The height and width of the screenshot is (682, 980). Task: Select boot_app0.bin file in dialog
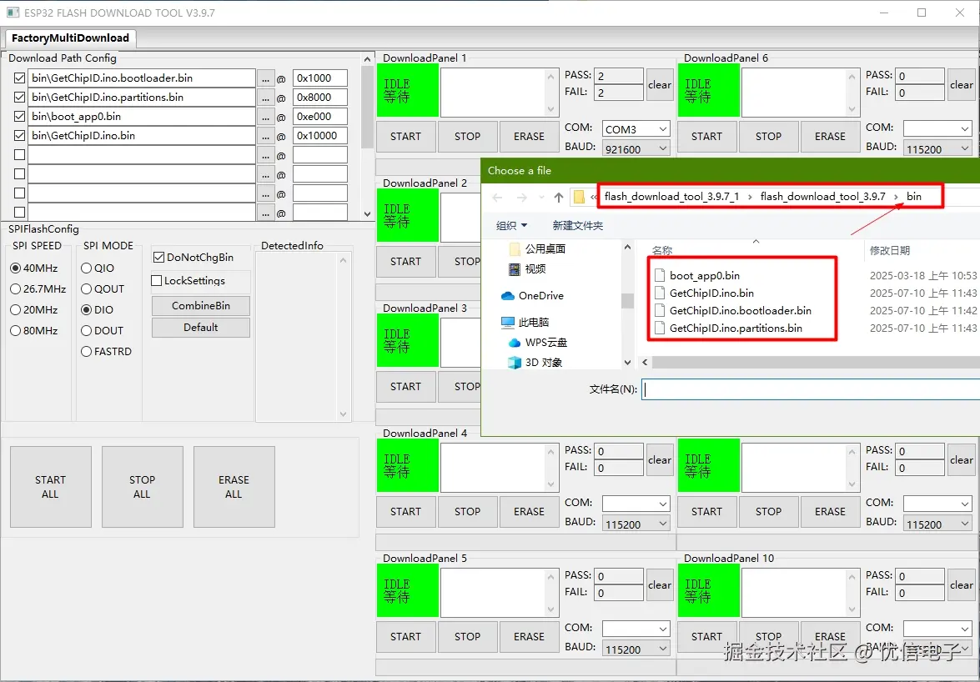click(x=697, y=275)
